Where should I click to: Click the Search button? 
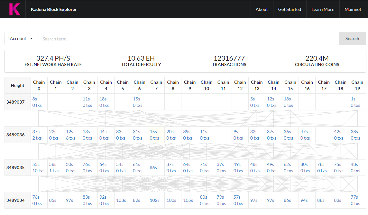click(x=352, y=39)
